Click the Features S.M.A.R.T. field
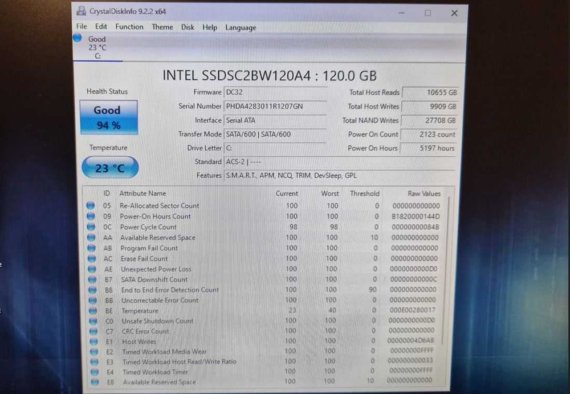This screenshot has width=570, height=394. pos(340,176)
